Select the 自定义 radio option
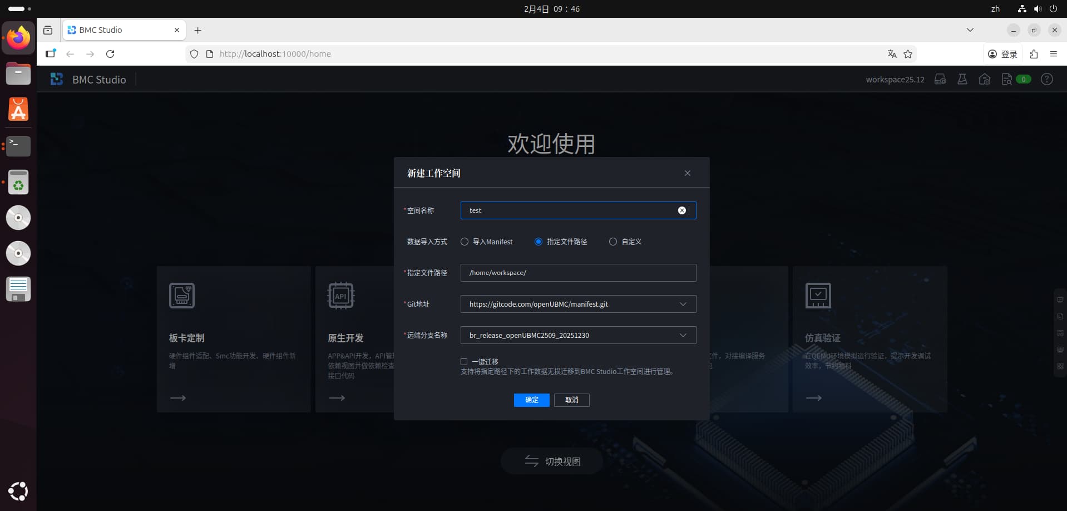Viewport: 1067px width, 511px height. coord(613,242)
